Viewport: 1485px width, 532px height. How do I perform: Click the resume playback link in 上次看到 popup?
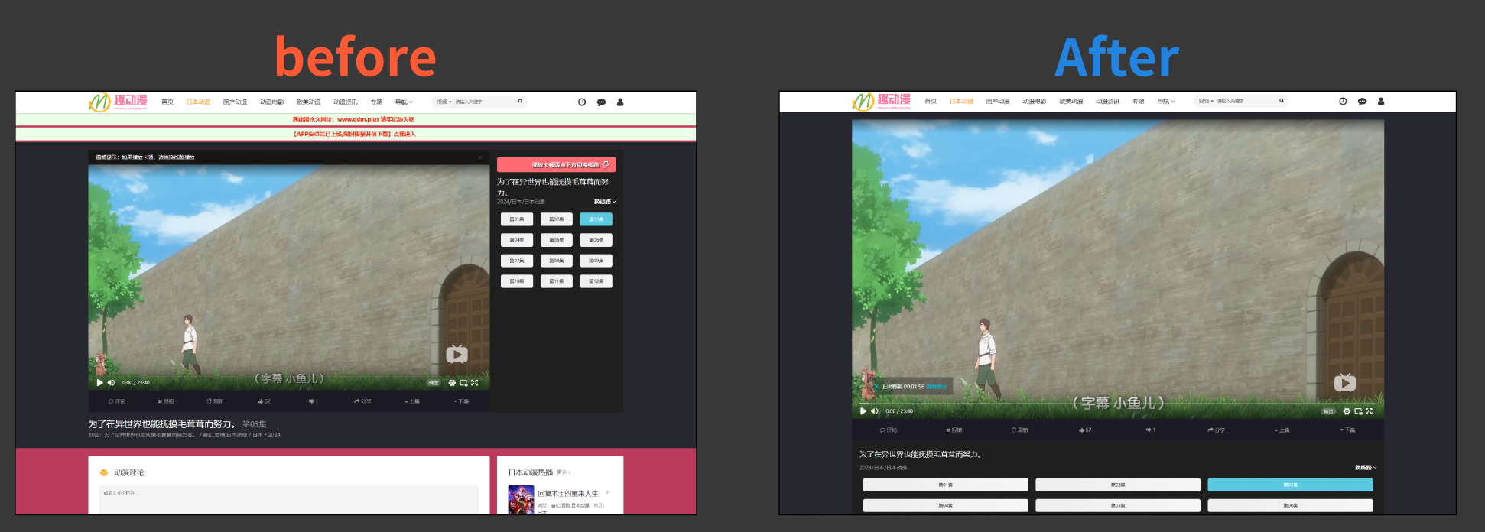coord(937,387)
